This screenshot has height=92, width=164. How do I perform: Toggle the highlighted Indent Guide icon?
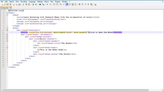67,5
